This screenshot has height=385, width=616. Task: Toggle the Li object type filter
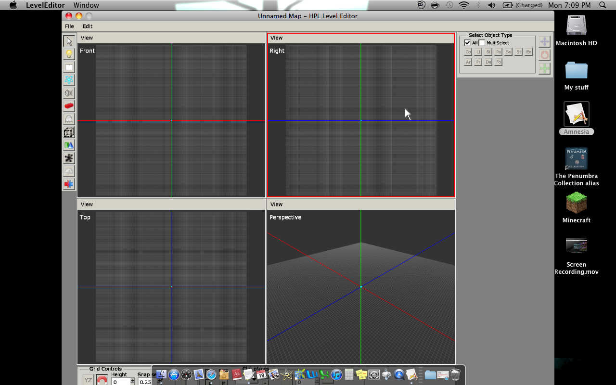[478, 52]
